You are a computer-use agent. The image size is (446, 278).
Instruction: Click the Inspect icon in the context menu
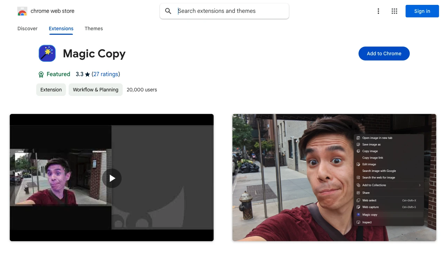[358, 222]
